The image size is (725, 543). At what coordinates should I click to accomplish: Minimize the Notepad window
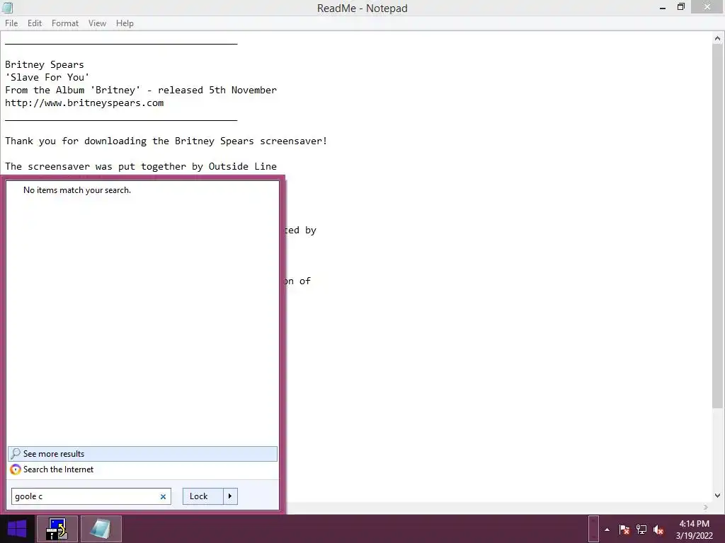point(663,7)
